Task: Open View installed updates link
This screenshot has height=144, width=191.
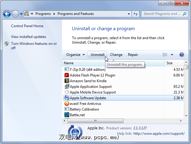Action: click(x=29, y=37)
